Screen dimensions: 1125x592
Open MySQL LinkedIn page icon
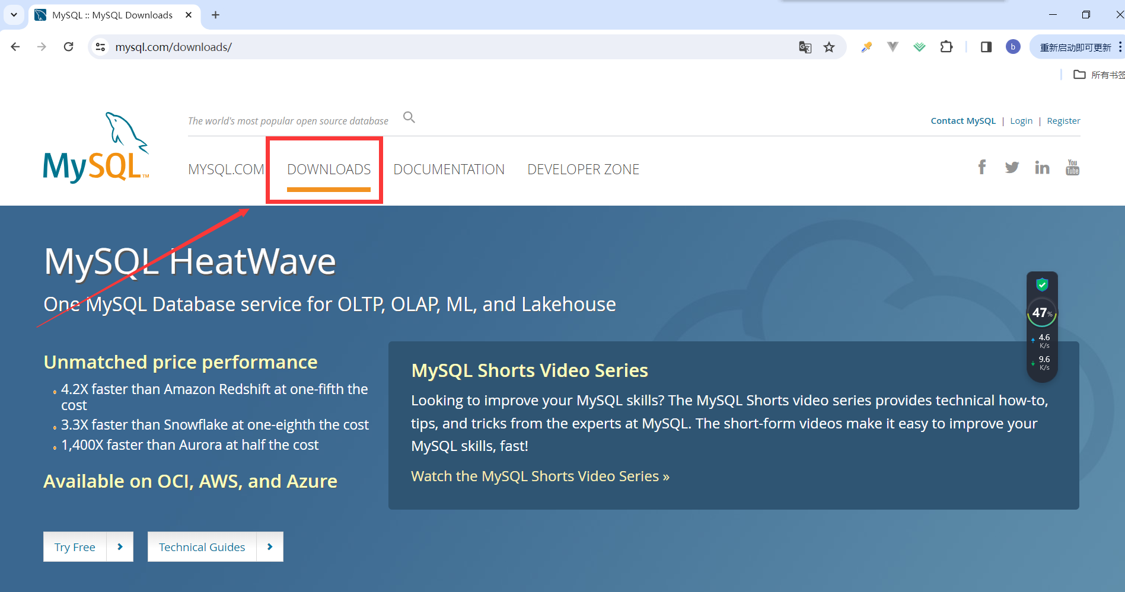click(1042, 168)
